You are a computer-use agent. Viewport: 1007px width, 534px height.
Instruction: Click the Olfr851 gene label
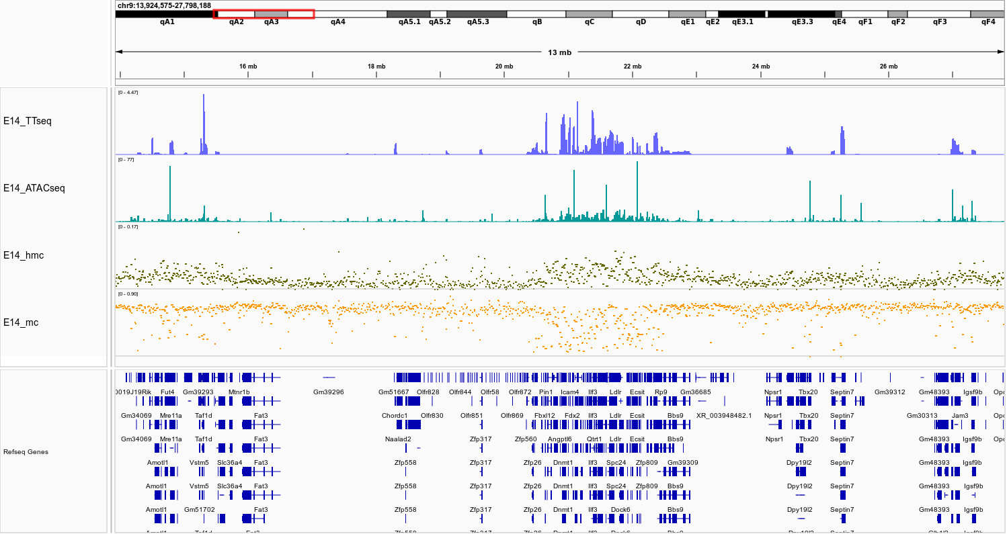point(472,415)
